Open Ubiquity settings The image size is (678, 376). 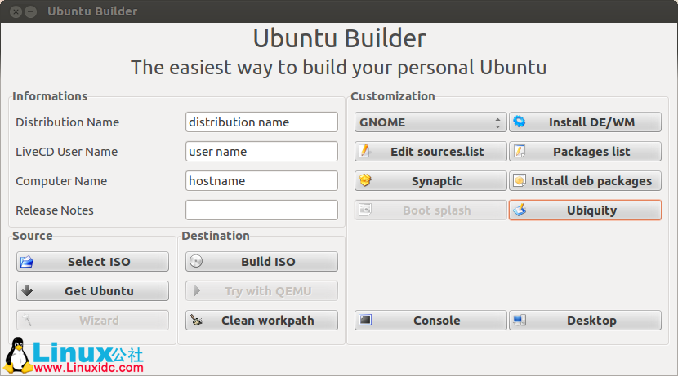585,210
